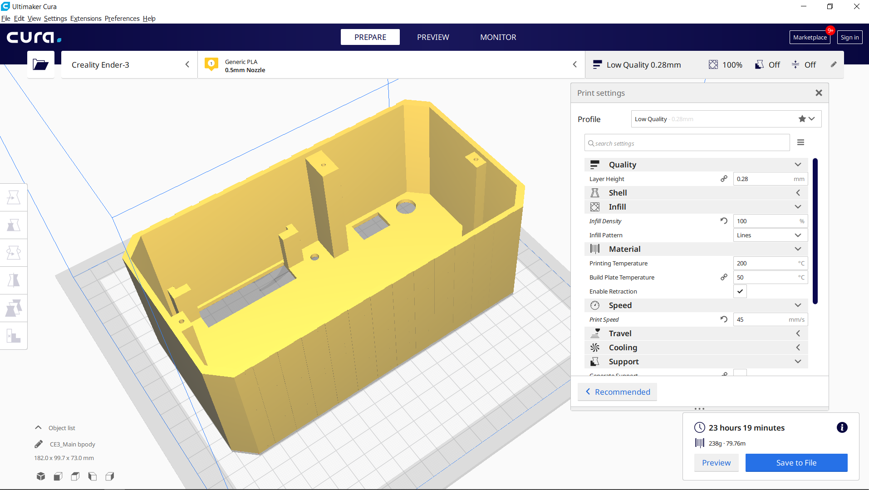Collapse the Object list panel
This screenshot has width=869, height=490.
coord(39,428)
